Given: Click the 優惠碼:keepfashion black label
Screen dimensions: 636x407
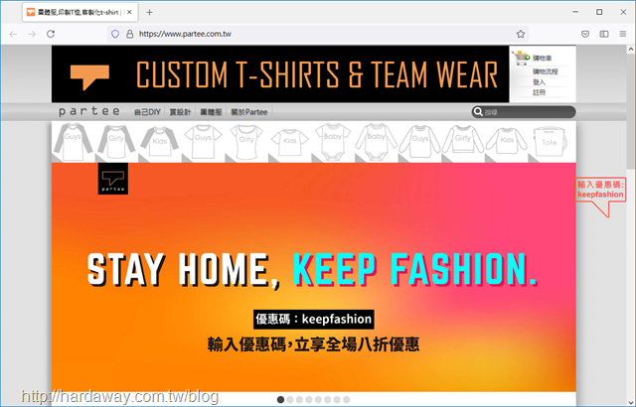Looking at the screenshot, I should point(314,320).
